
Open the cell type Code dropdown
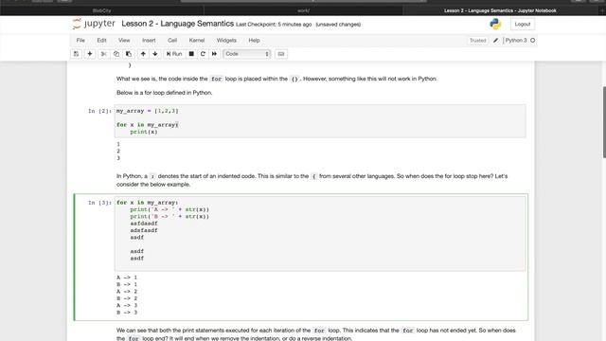tap(246, 54)
